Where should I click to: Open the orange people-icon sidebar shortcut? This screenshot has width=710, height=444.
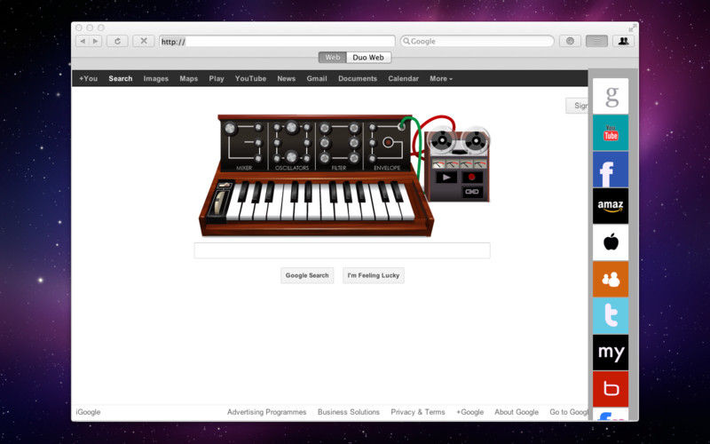pos(611,279)
